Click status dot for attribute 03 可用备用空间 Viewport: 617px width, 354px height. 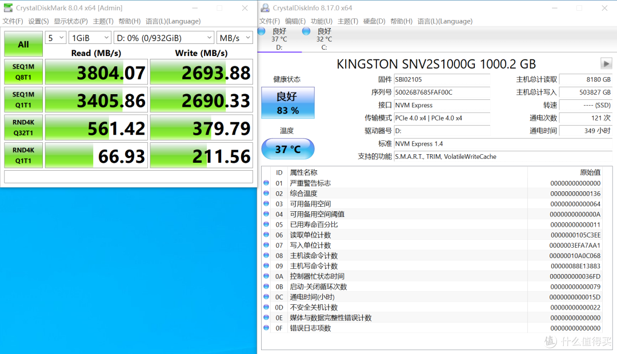tap(266, 203)
